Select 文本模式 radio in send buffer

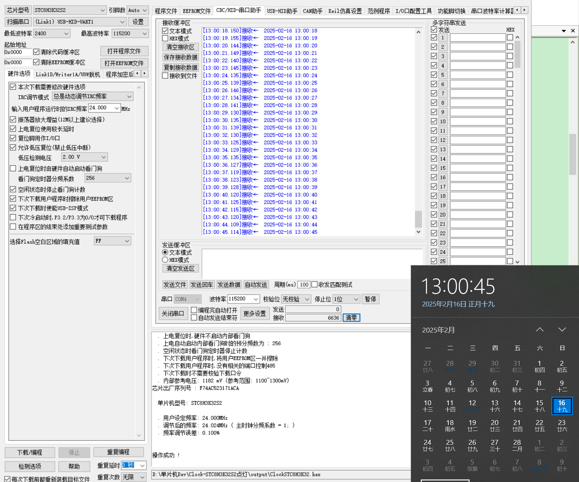click(x=165, y=252)
